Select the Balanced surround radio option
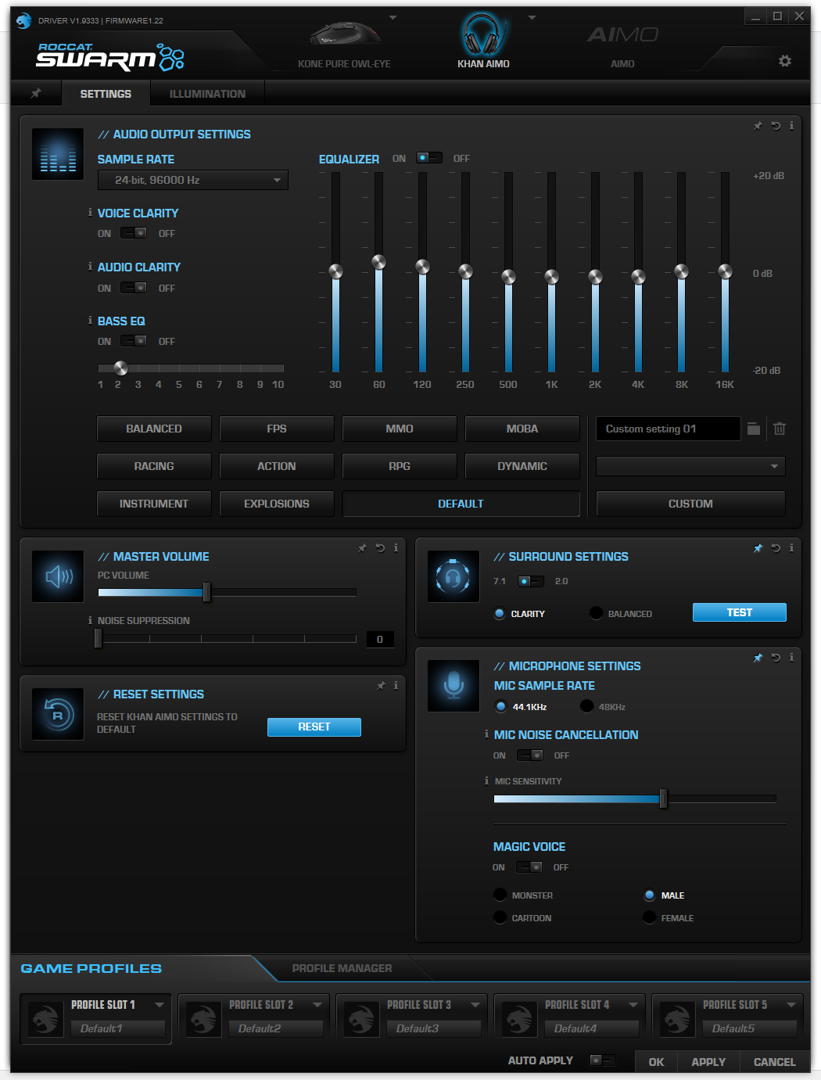This screenshot has height=1080, width=821. 596,613
